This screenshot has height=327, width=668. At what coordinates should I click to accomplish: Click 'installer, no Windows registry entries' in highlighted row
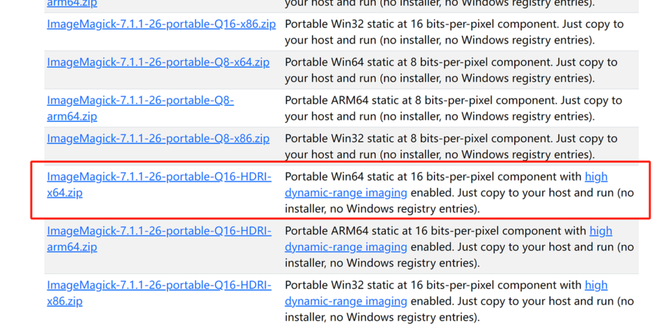point(382,209)
